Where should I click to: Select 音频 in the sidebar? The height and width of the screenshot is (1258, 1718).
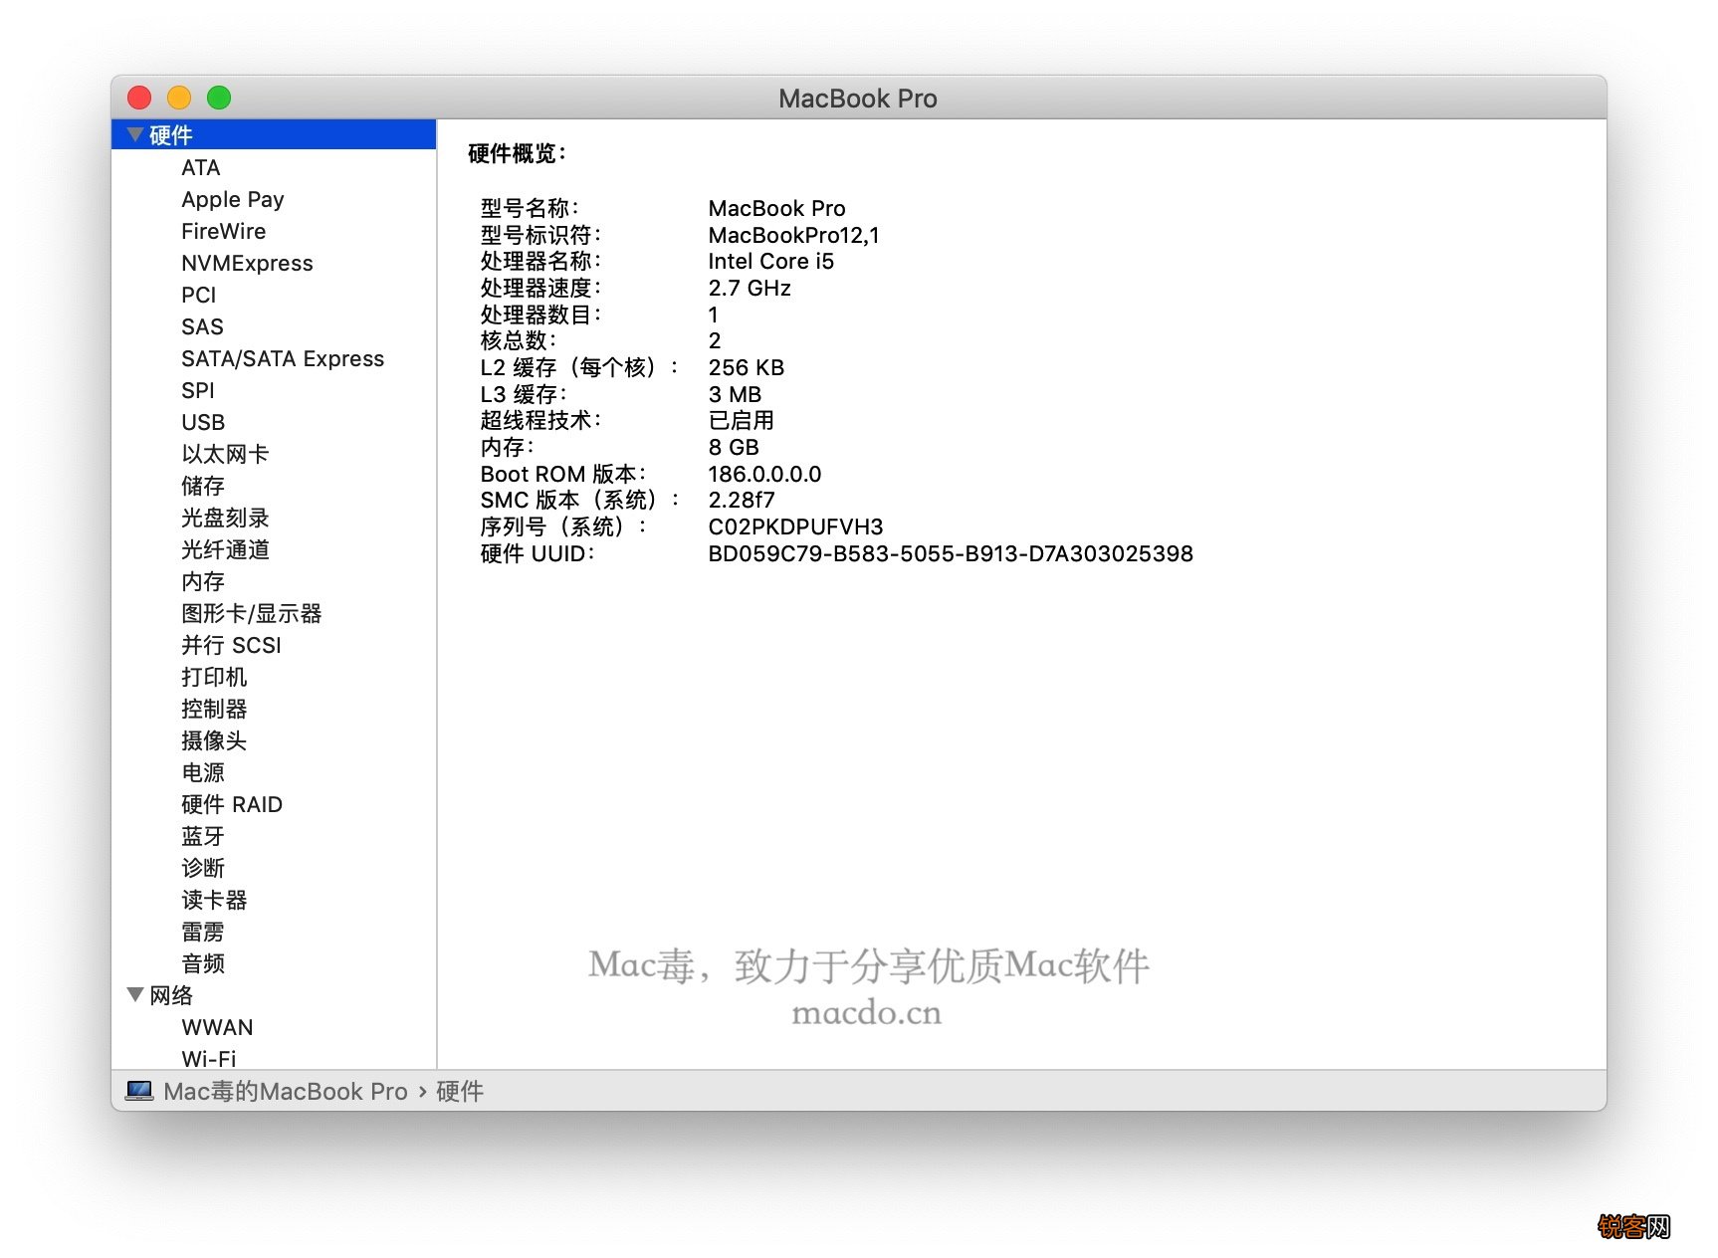pos(203,963)
